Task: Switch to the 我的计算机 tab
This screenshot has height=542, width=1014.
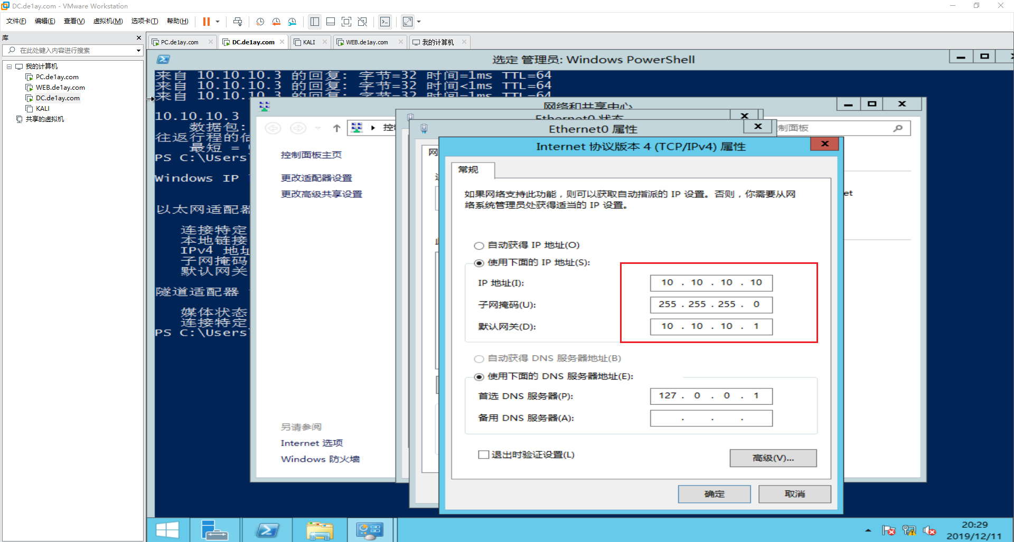Action: (x=438, y=42)
